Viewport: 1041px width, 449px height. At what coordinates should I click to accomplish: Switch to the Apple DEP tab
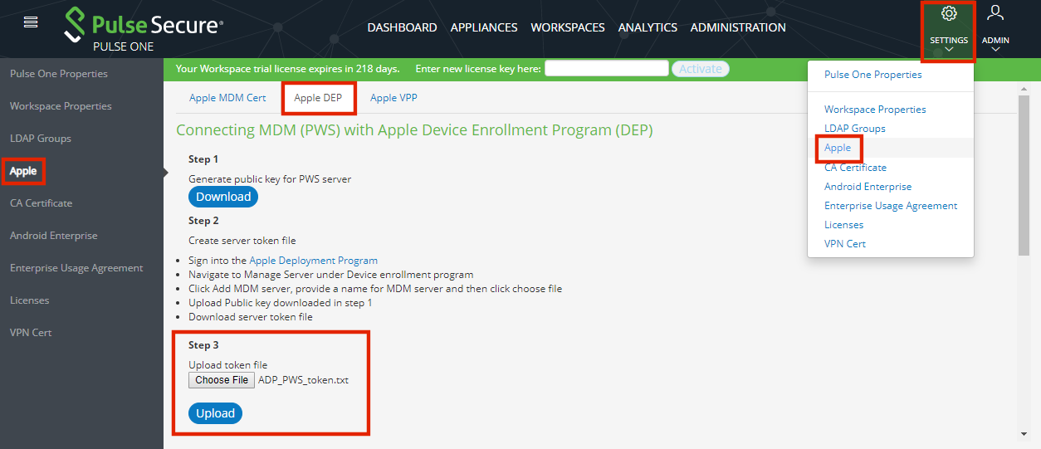point(319,98)
